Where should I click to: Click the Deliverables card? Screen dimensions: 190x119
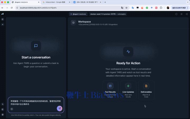point(146,90)
